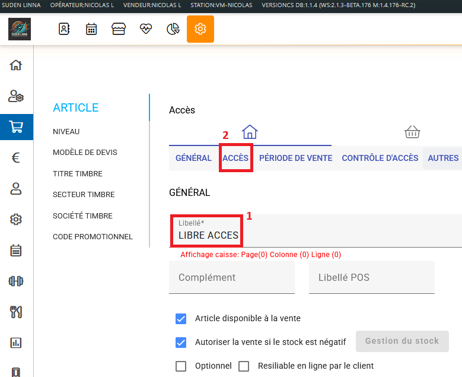Click the contact book icon in top toolbar
This screenshot has width=462, height=377.
click(64, 29)
